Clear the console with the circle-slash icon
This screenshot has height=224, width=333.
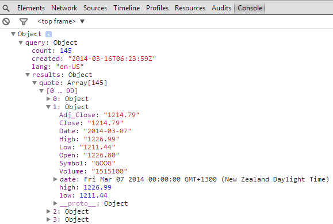[x=6, y=21]
